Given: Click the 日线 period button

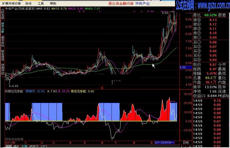Looking at the screenshot, I should pos(186,142).
